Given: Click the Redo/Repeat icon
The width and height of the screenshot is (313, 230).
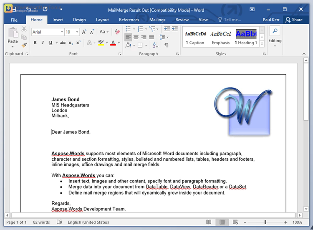Looking at the screenshot, I should (x=45, y=9).
